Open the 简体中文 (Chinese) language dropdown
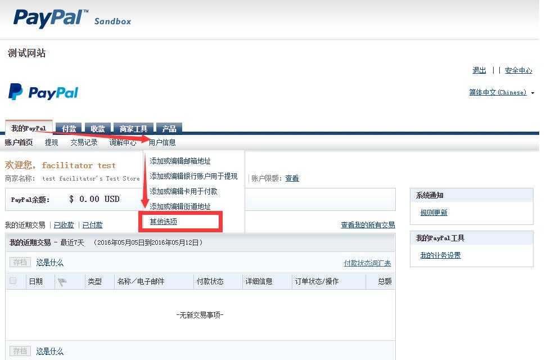551x360 pixels. point(502,92)
